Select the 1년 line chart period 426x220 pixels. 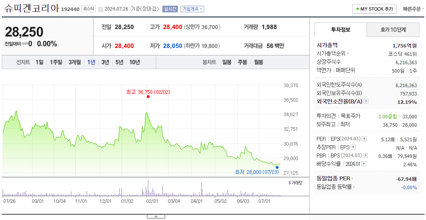coord(91,62)
